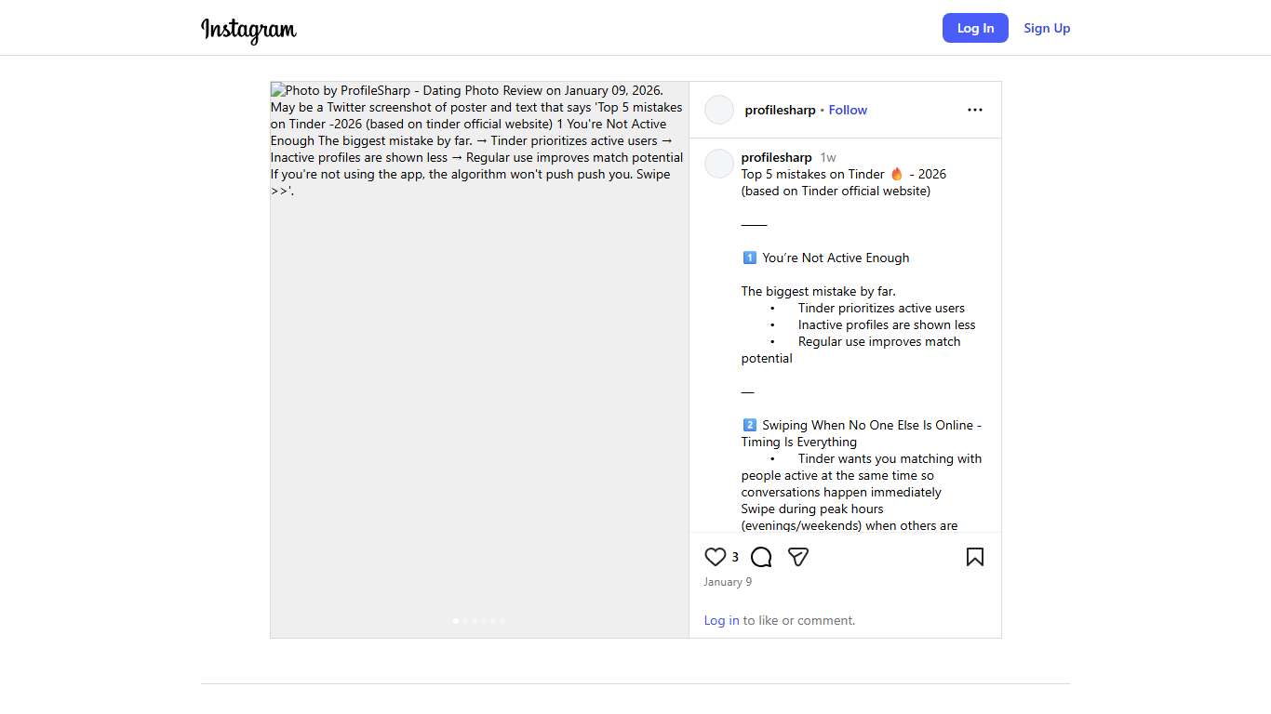Like the post with the heart icon
The image size is (1271, 714).
(715, 557)
